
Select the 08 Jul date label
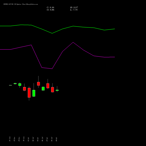pyautogui.click(x=52, y=139)
